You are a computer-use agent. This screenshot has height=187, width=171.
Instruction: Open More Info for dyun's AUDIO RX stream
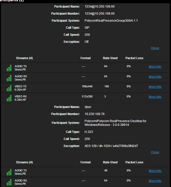[155, 181]
